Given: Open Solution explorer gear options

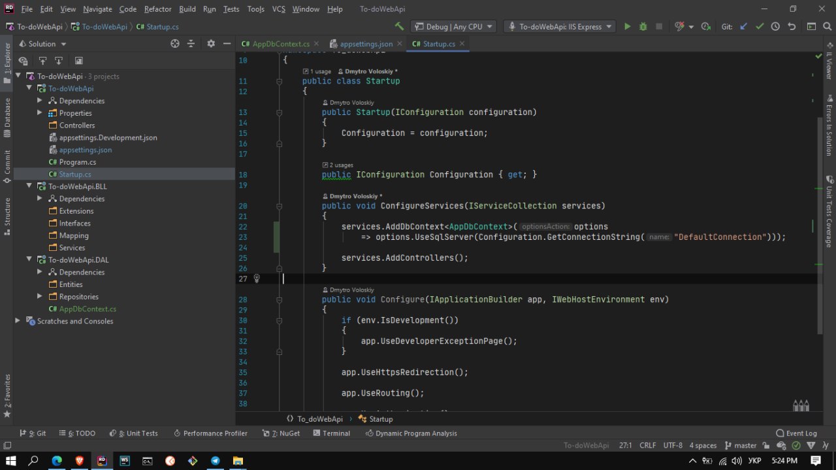Looking at the screenshot, I should tap(211, 44).
